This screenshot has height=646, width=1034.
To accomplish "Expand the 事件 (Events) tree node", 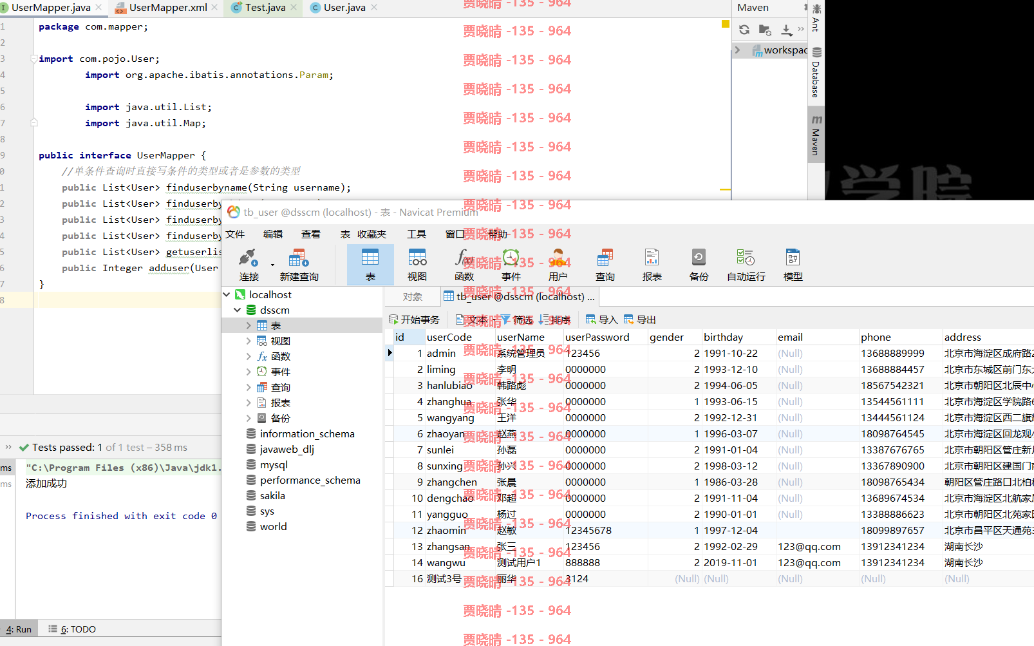I will tap(249, 372).
